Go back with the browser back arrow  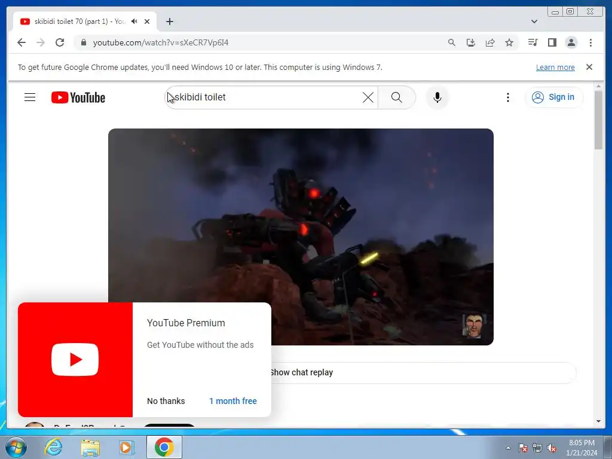[x=22, y=42]
